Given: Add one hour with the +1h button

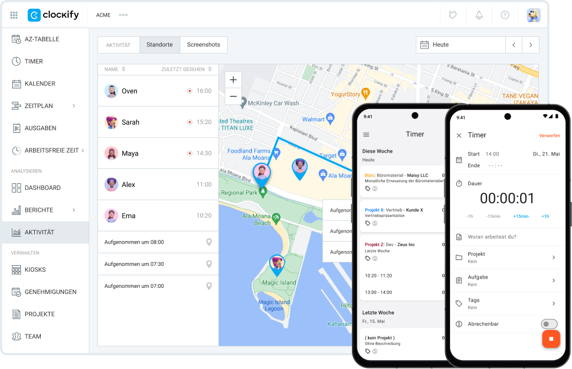Looking at the screenshot, I should pyautogui.click(x=545, y=216).
